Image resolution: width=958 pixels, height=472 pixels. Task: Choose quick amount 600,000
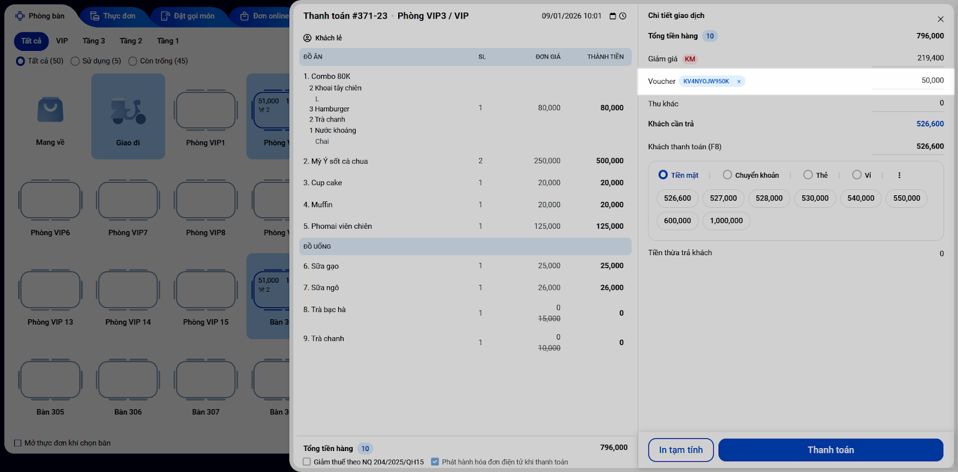coord(677,221)
